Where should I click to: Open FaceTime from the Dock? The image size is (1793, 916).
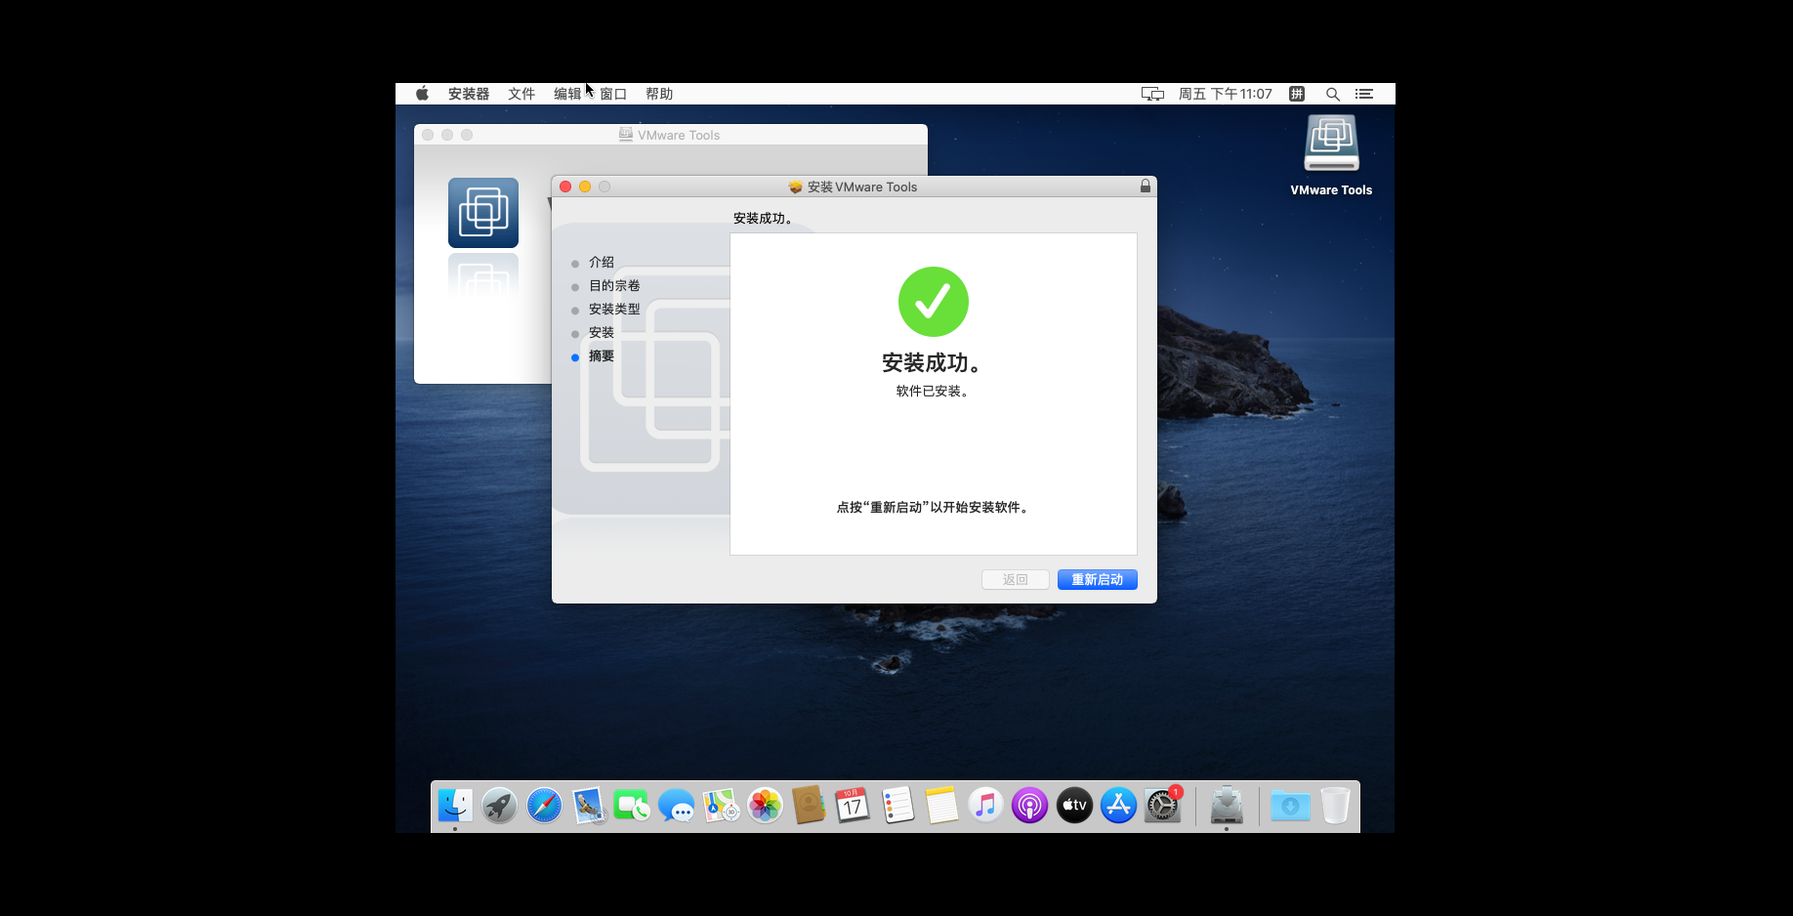632,806
